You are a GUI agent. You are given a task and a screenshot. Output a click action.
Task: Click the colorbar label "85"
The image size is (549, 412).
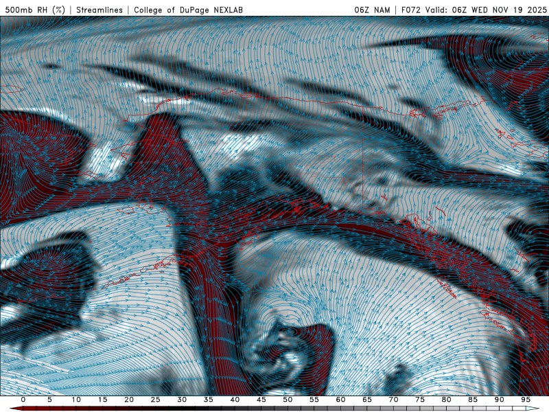[x=473, y=400]
